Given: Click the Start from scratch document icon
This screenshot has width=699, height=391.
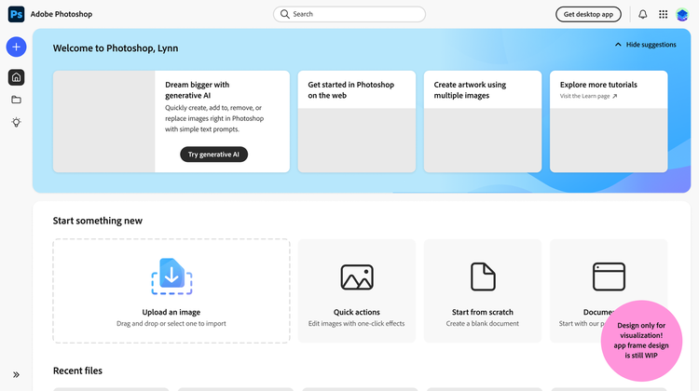Looking at the screenshot, I should (483, 276).
